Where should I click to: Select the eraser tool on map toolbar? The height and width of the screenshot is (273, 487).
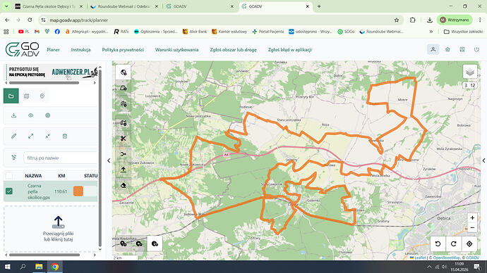click(x=124, y=186)
